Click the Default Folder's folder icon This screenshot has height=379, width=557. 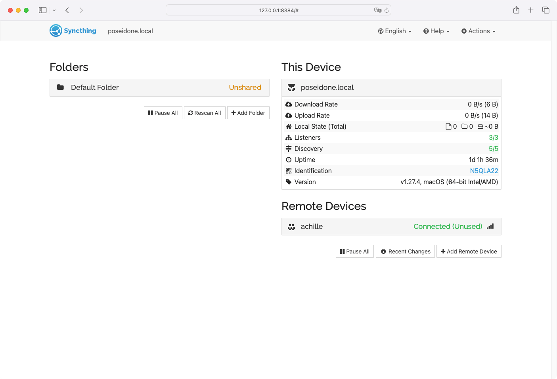point(60,88)
